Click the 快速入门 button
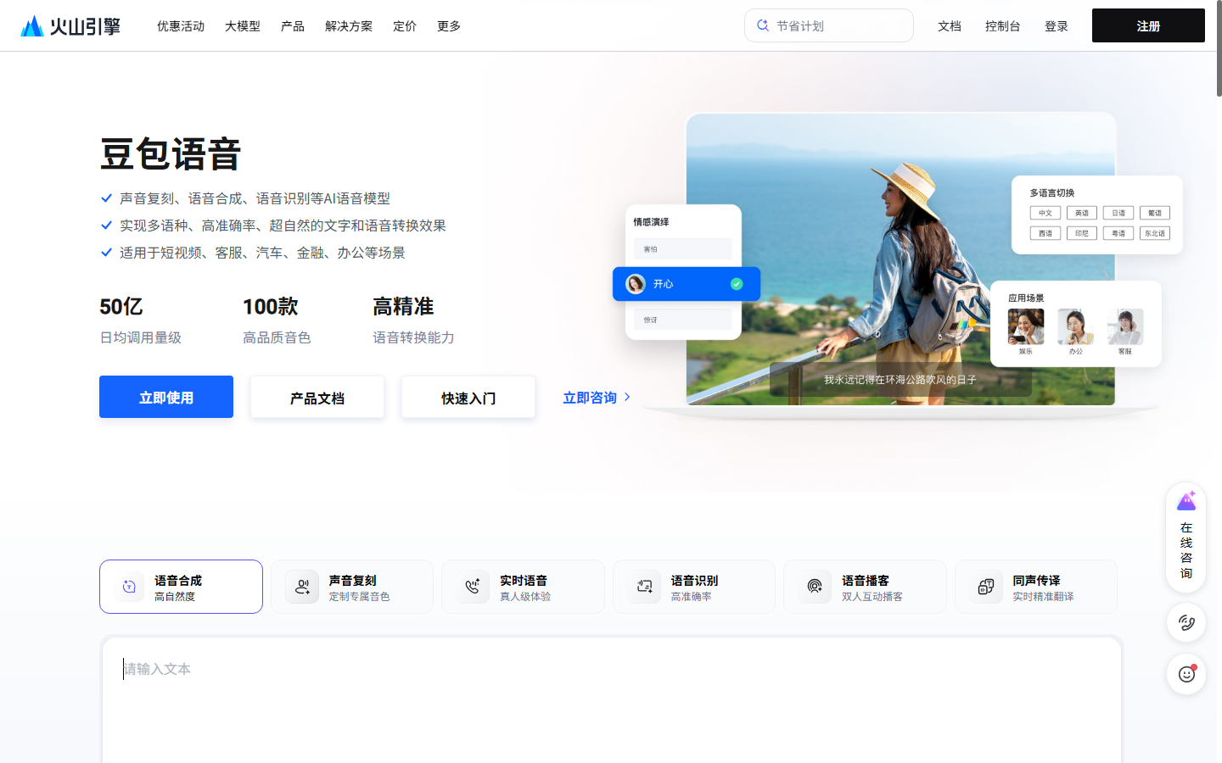1222x763 pixels. point(468,397)
